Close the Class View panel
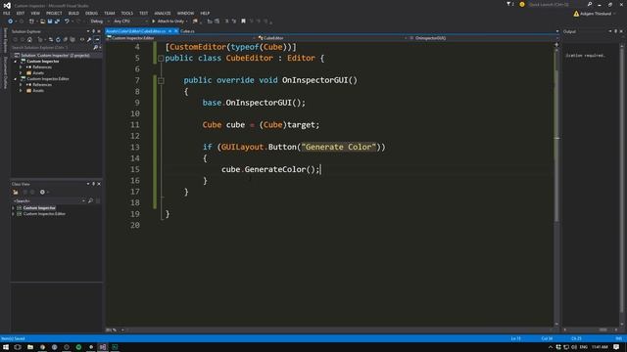Image resolution: width=627 pixels, height=352 pixels. (99, 184)
